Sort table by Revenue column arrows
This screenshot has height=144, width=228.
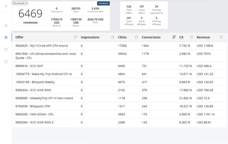coord(221,37)
